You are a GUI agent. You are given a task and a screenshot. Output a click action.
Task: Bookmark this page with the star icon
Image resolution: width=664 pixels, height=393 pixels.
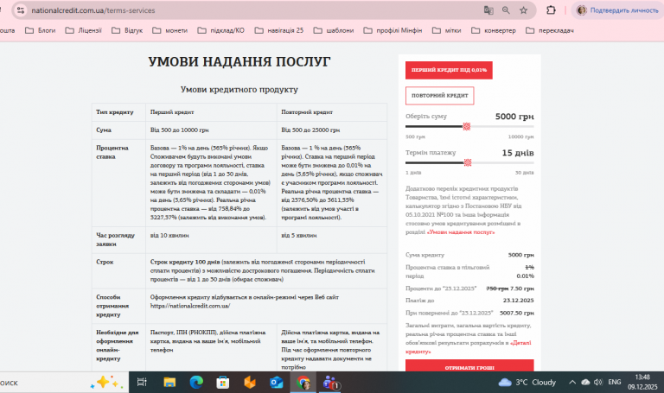(x=524, y=10)
